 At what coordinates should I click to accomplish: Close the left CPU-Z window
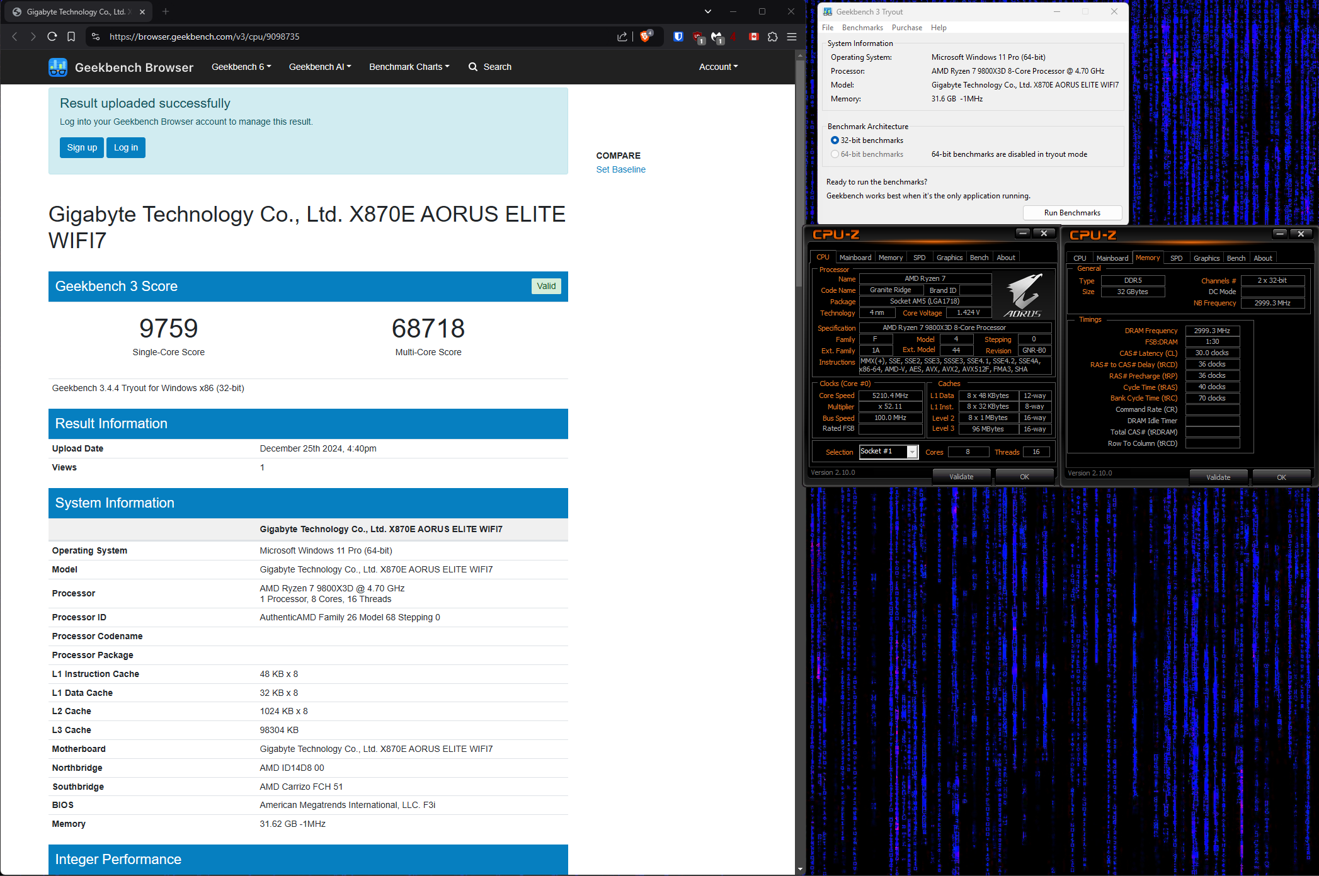[1044, 234]
